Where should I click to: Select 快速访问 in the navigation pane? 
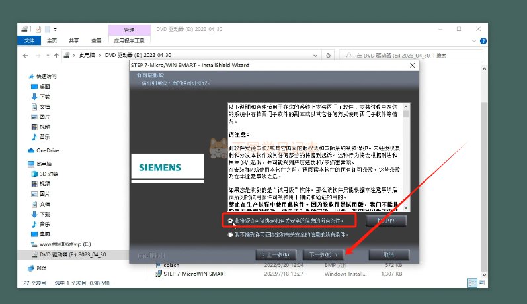click(43, 76)
